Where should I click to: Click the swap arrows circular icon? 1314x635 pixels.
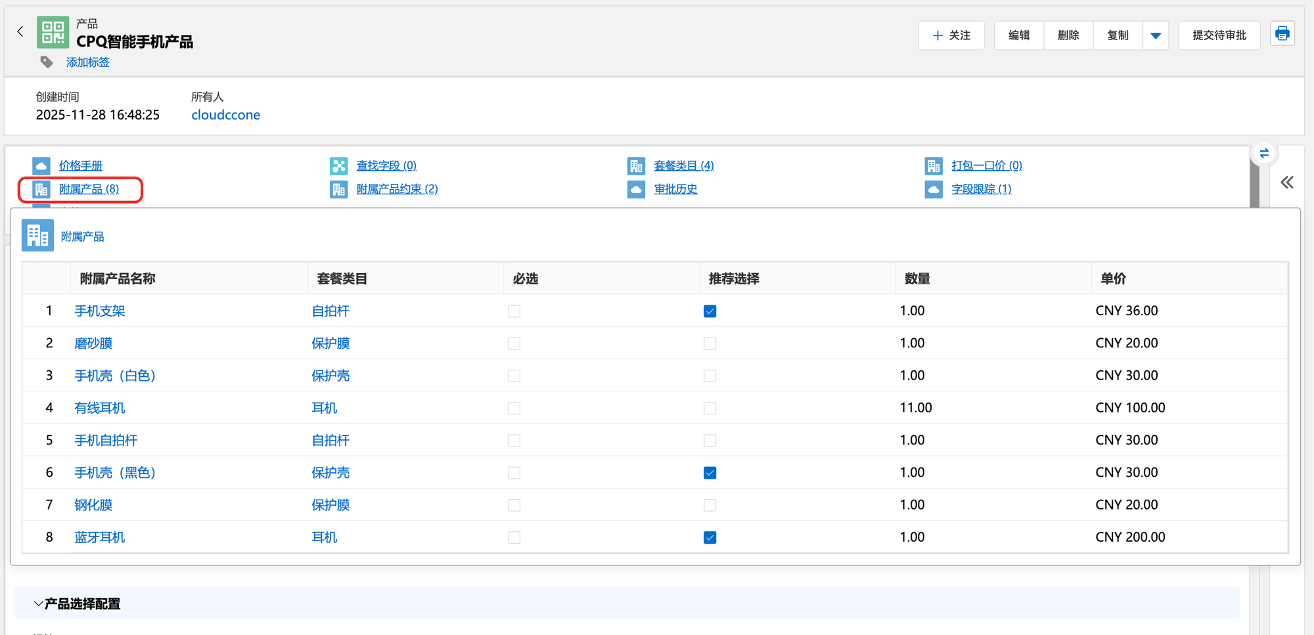(1263, 153)
